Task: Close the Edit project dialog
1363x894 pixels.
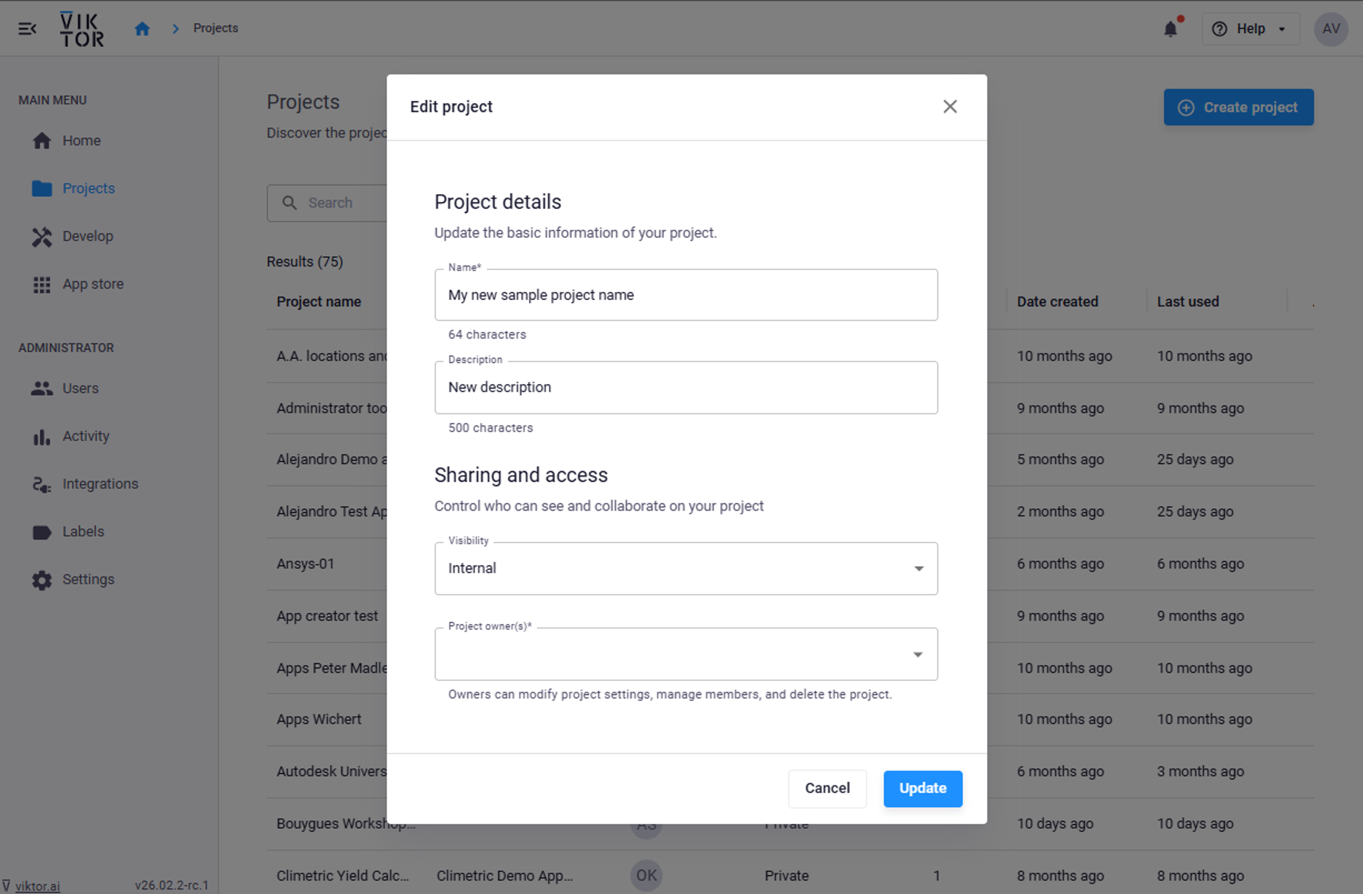Action: [x=949, y=107]
